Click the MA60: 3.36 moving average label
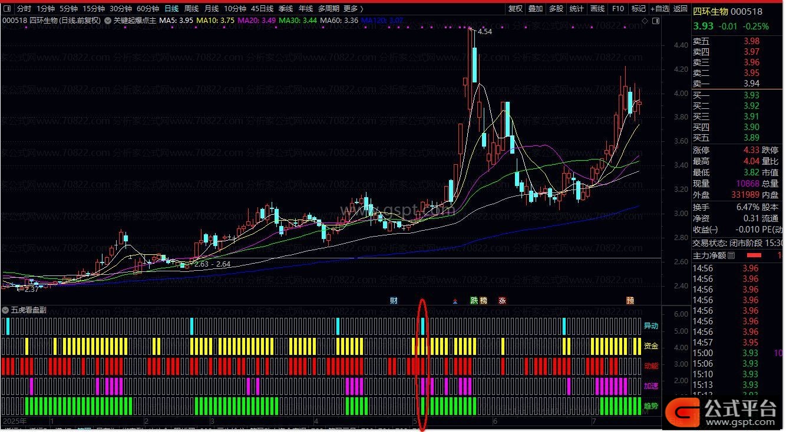786x432 pixels. point(339,20)
